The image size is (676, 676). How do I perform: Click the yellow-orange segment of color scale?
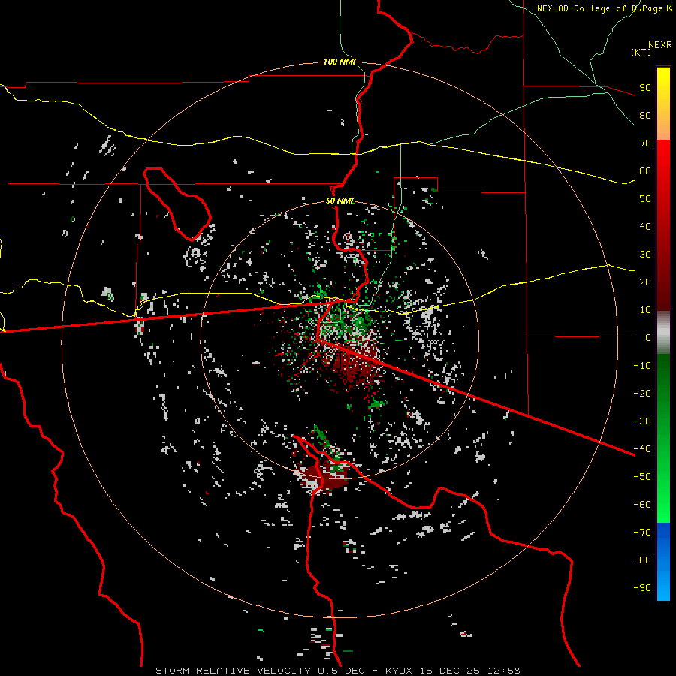(x=663, y=104)
